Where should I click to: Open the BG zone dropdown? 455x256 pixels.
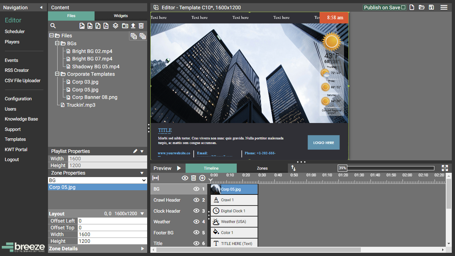point(97,180)
